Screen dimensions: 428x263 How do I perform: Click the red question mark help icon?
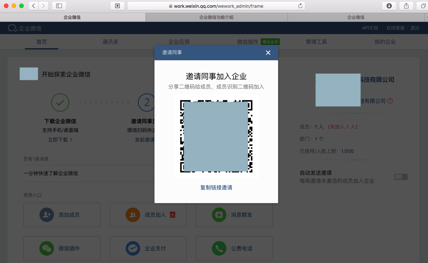tap(390, 101)
